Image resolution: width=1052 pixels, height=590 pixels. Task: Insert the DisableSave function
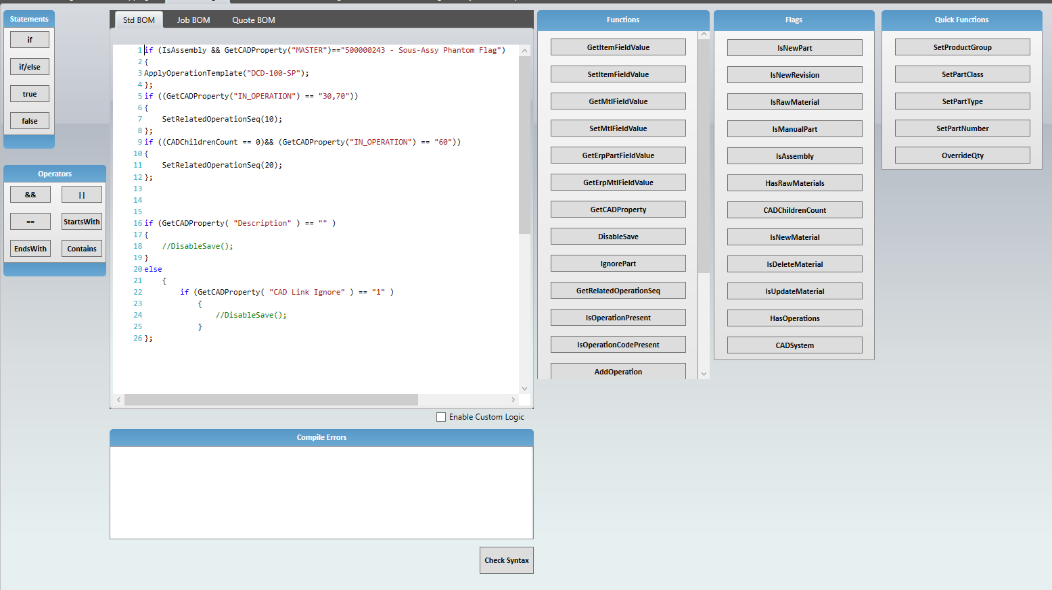point(618,236)
